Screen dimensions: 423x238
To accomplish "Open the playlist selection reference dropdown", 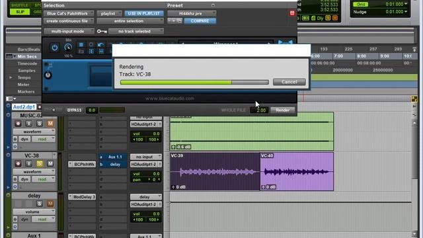I will pyautogui.click(x=109, y=13).
